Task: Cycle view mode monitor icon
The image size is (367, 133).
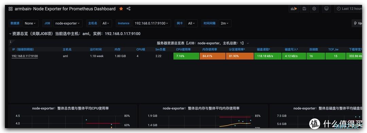Action: pyautogui.click(x=326, y=9)
